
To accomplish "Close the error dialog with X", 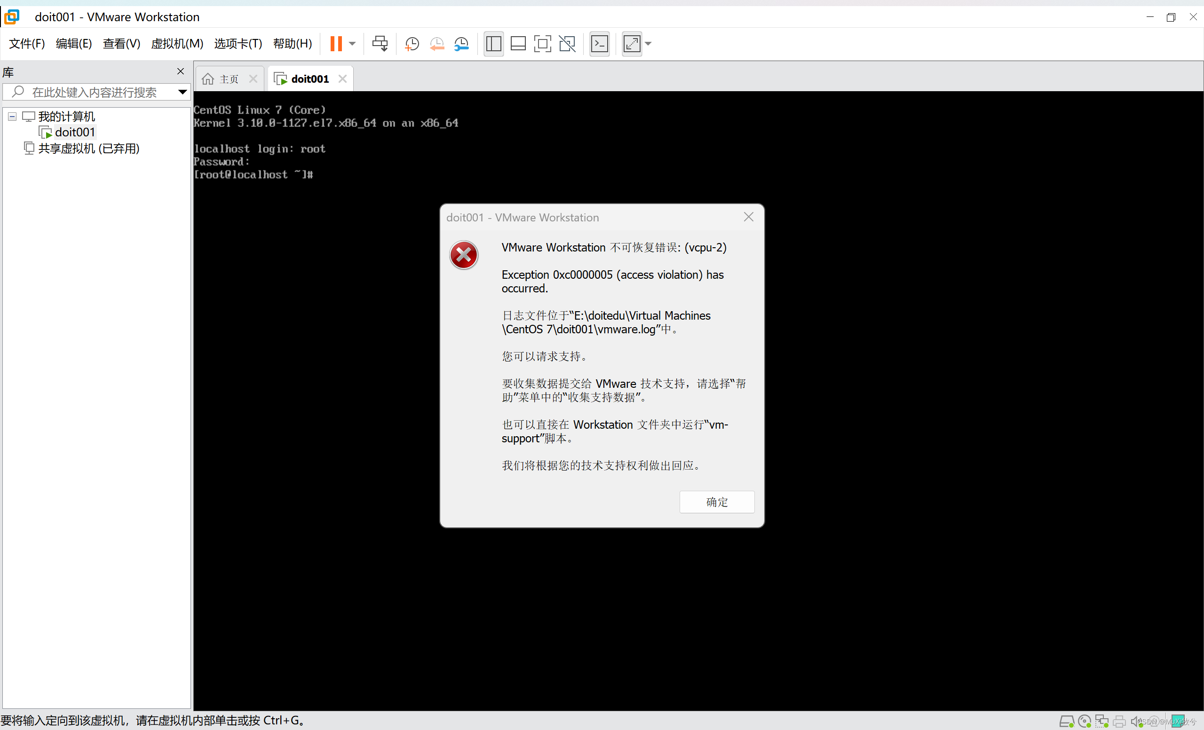I will (748, 217).
